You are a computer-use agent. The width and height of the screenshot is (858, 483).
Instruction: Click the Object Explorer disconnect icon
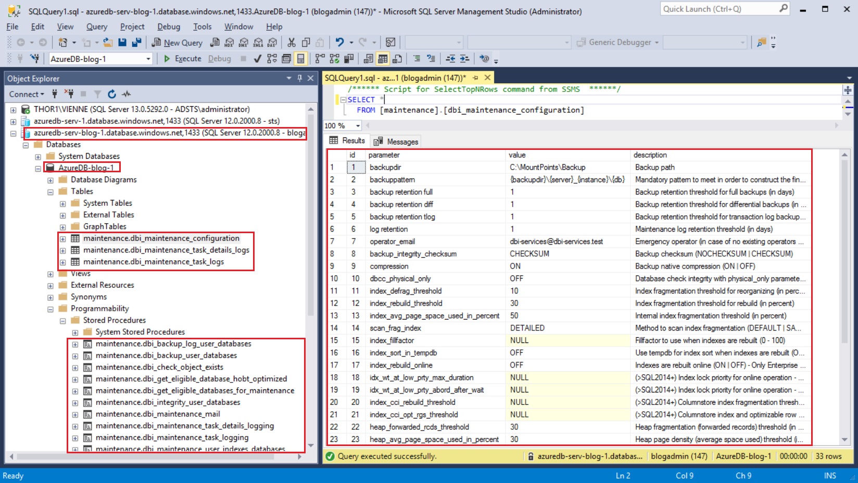coord(69,94)
